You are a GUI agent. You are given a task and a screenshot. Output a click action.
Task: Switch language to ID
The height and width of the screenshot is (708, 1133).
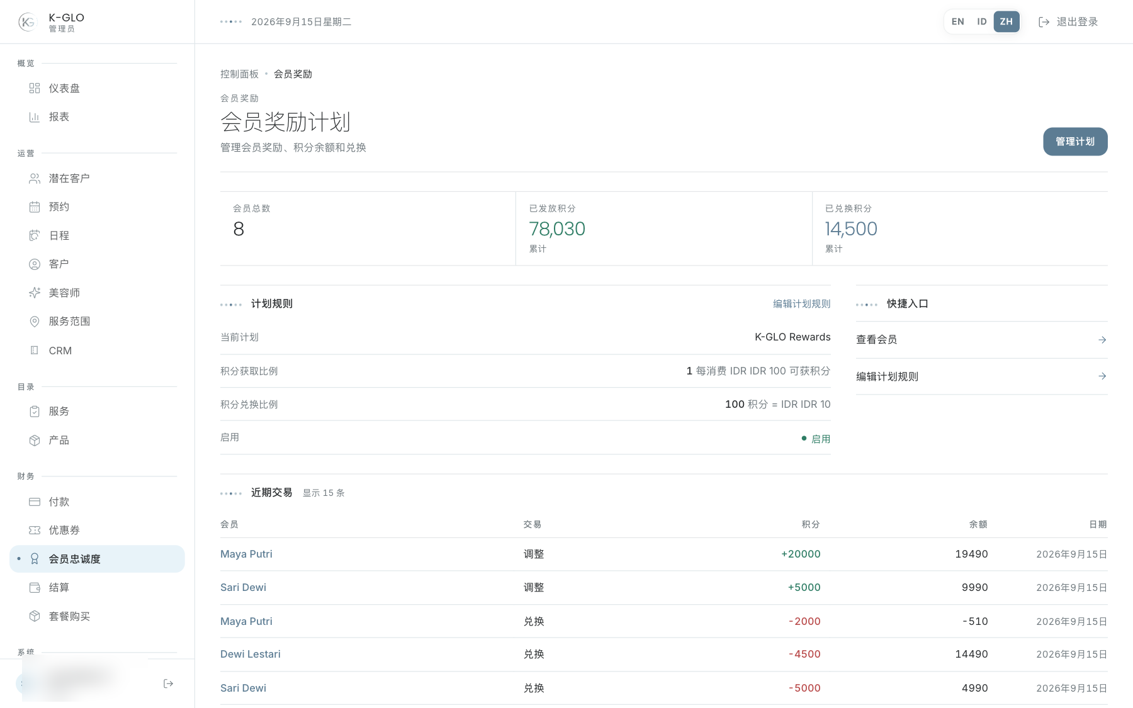click(981, 21)
